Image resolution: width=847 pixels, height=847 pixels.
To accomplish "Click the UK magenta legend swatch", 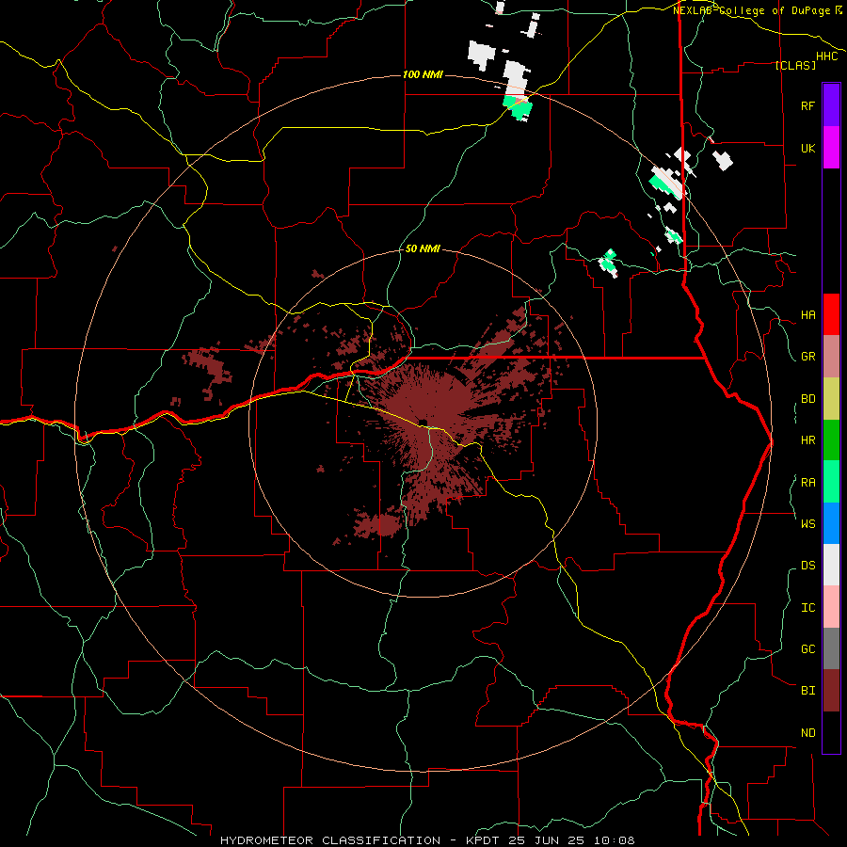I will tap(831, 148).
